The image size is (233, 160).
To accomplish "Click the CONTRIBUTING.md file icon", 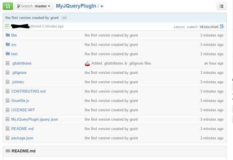I will pos(8,91).
